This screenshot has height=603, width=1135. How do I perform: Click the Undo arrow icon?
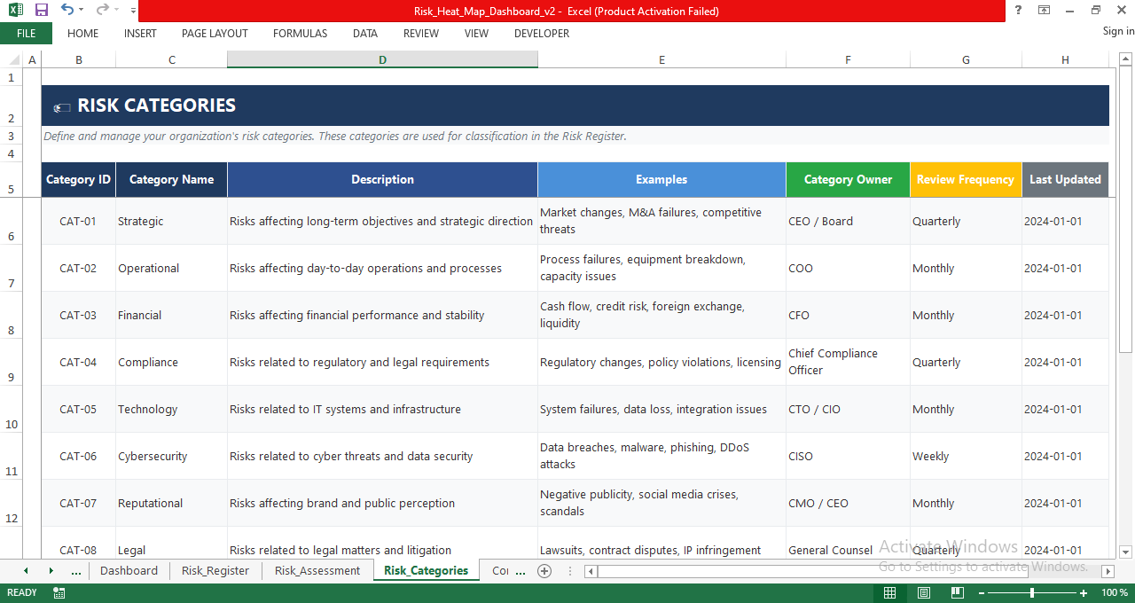point(67,11)
